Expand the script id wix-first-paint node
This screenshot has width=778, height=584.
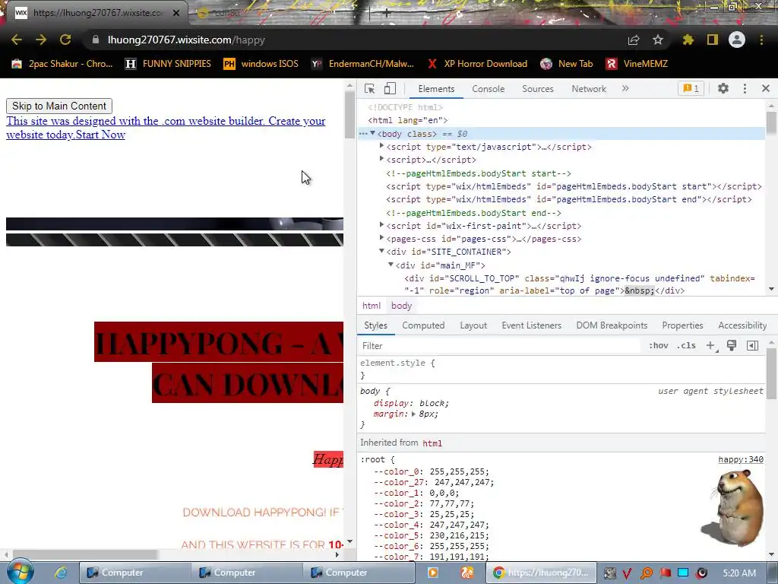[381, 225]
